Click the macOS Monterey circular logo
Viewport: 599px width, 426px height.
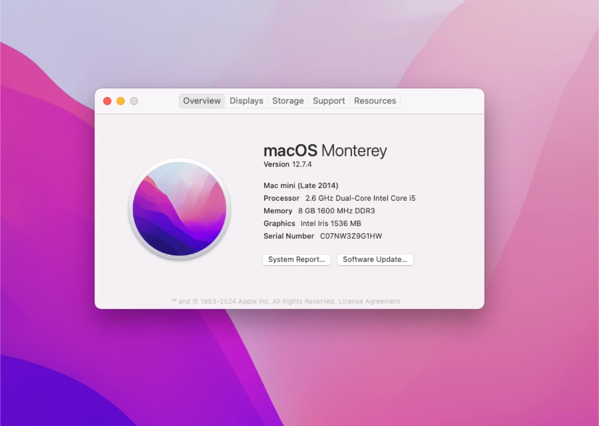click(179, 209)
